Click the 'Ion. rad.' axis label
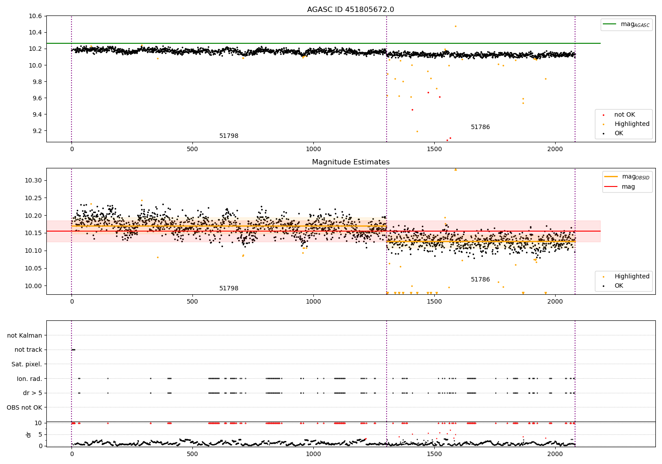The width and height of the screenshot is (662, 464). click(30, 379)
